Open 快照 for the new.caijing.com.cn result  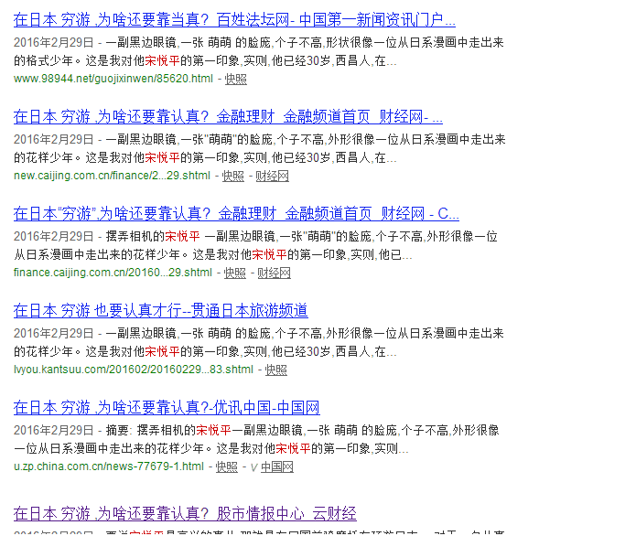click(232, 176)
